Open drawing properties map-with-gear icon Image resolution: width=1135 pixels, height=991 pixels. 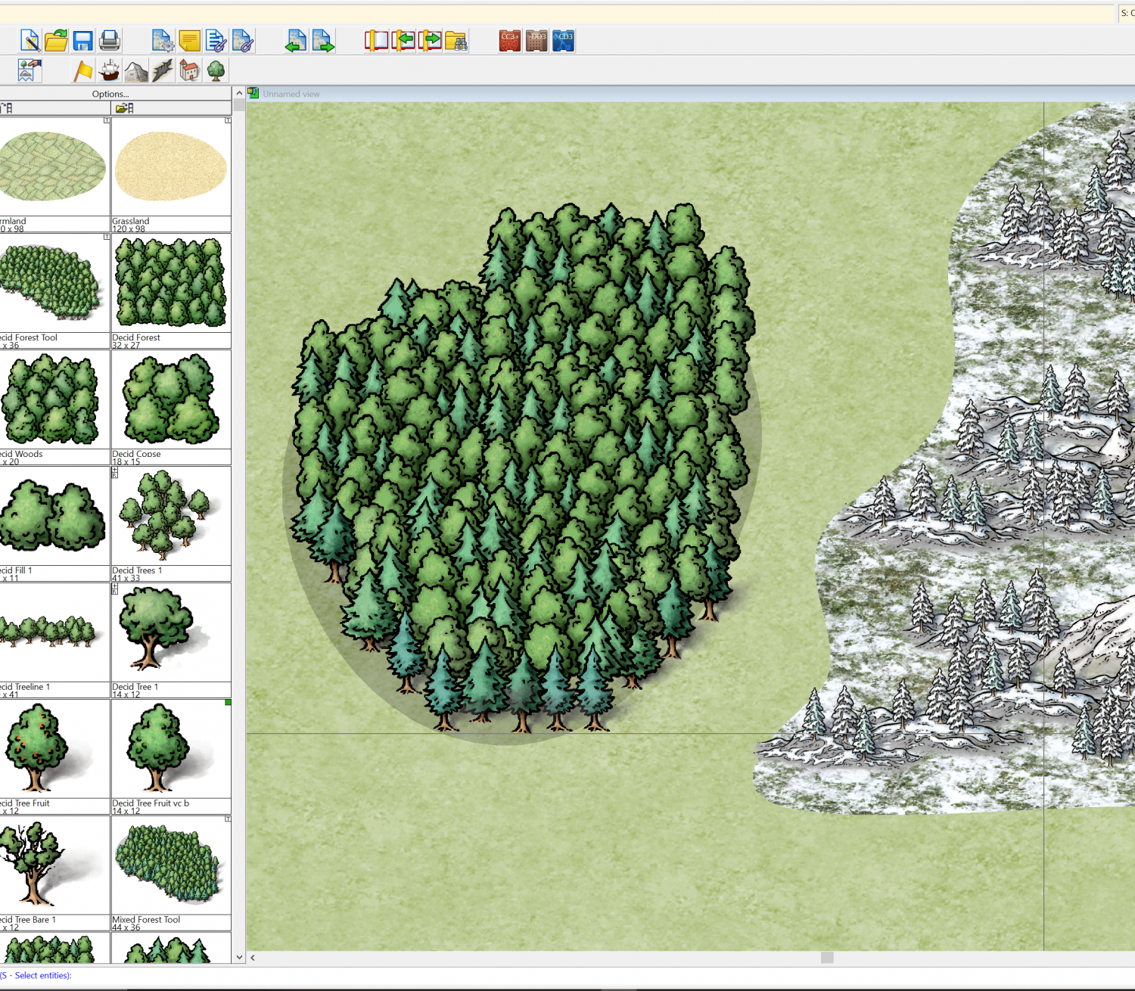[163, 41]
